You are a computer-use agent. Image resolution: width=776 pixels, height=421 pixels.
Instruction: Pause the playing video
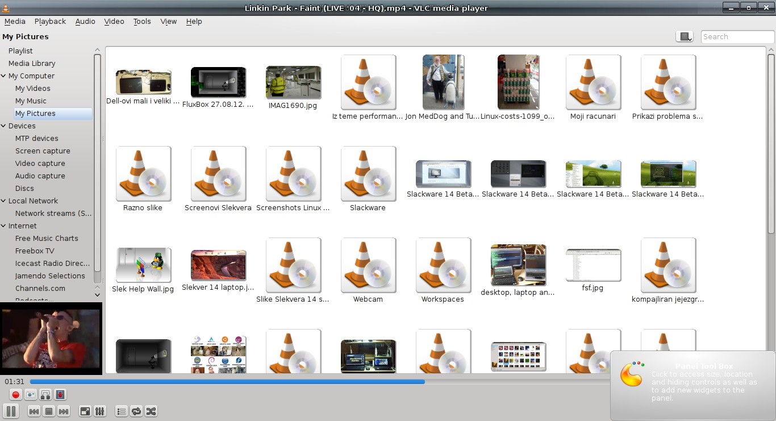tap(11, 411)
